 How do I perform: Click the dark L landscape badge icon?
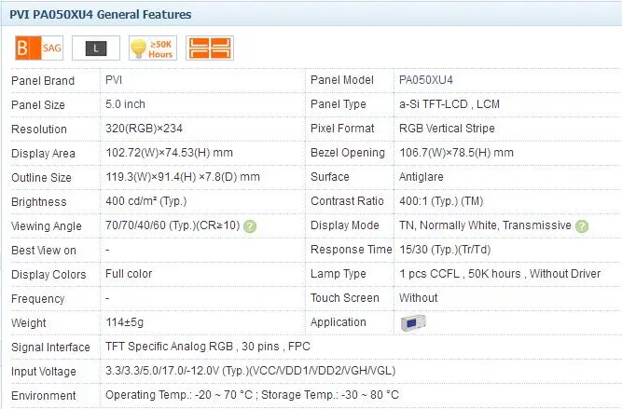point(96,48)
